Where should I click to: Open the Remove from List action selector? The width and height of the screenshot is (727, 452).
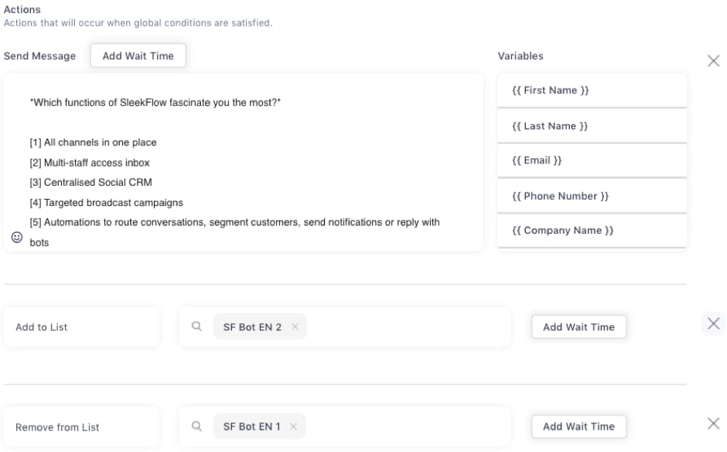[82, 426]
